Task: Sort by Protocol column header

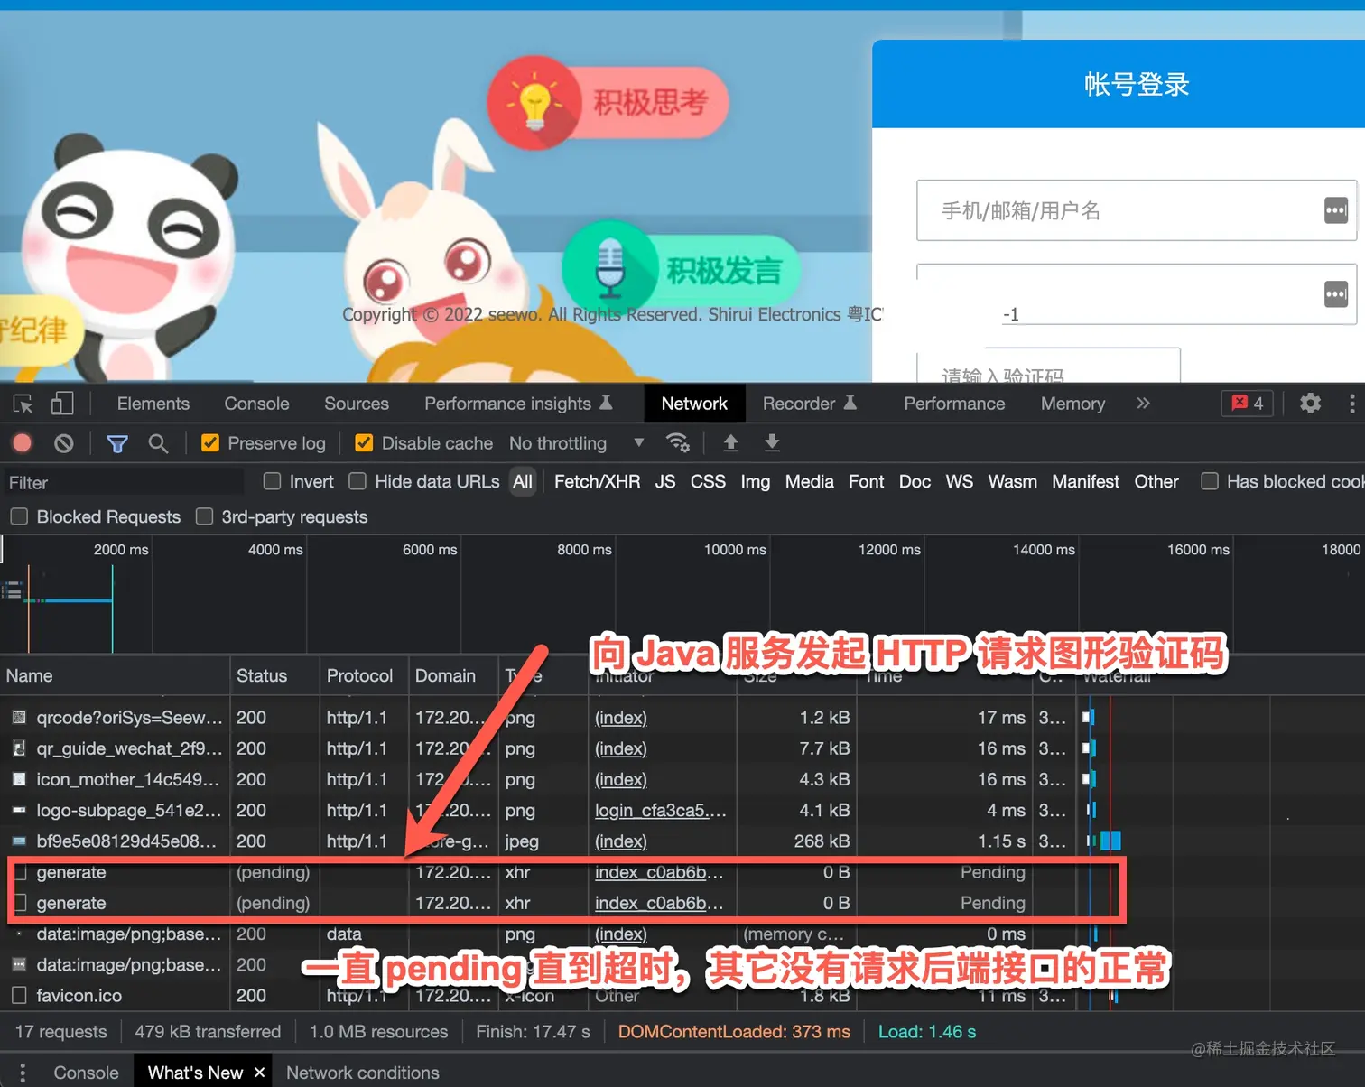Action: [364, 675]
